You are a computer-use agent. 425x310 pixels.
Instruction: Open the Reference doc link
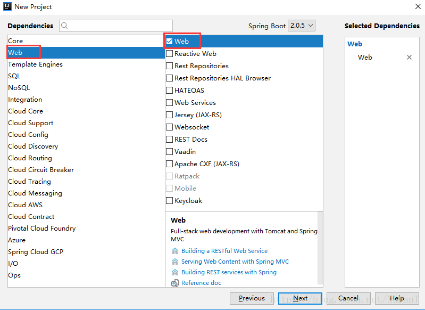click(x=202, y=283)
